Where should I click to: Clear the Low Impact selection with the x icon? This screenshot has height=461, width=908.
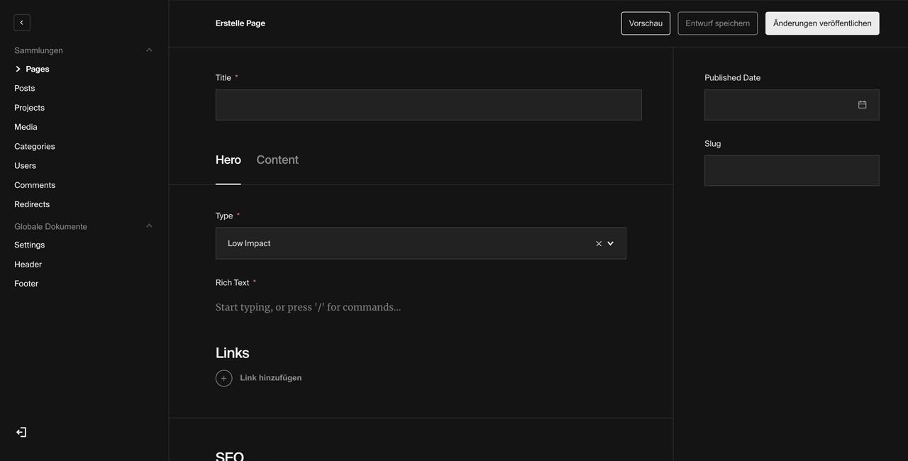598,243
